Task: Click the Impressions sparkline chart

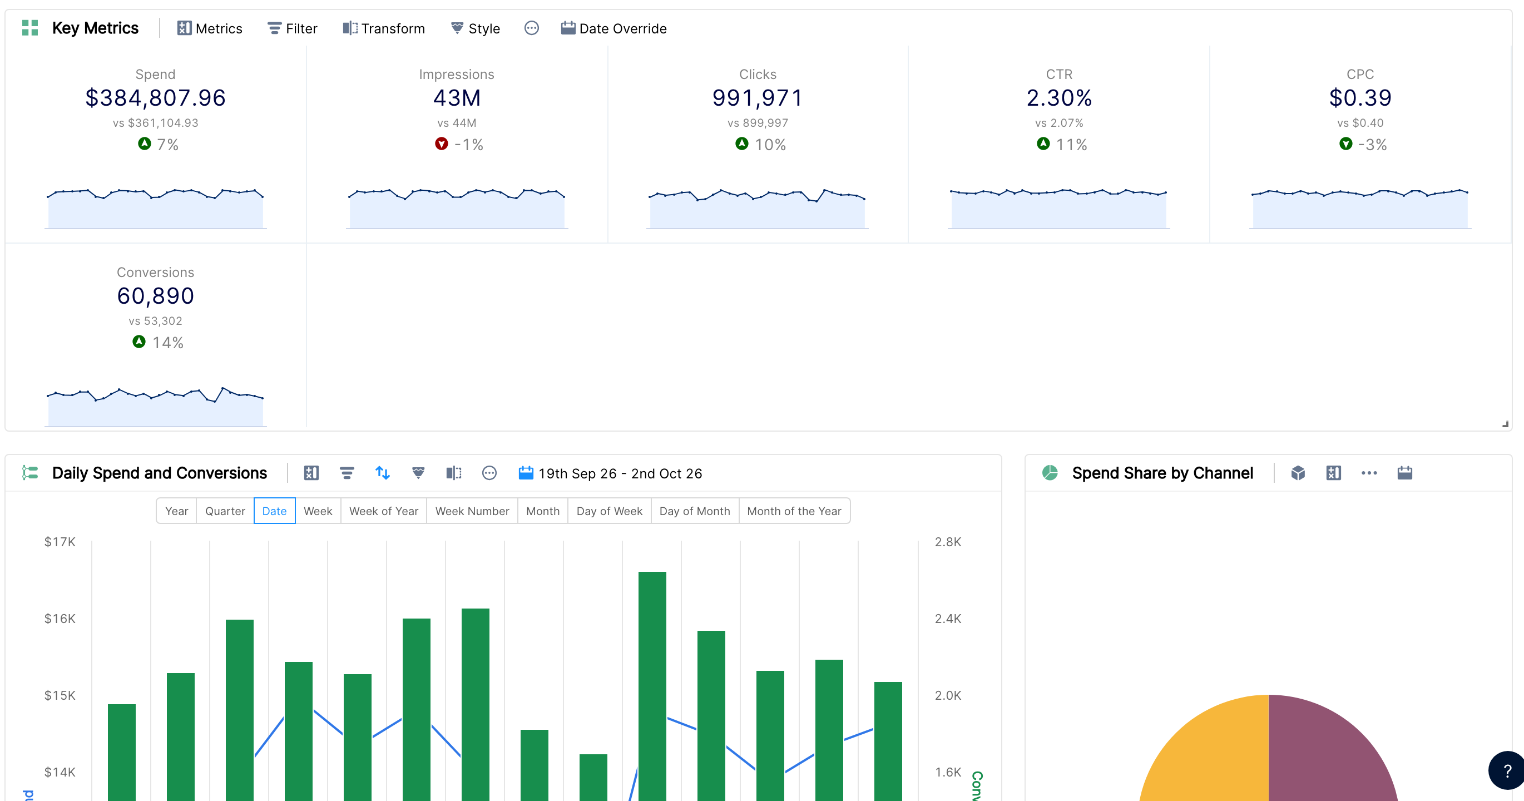Action: pos(457,207)
